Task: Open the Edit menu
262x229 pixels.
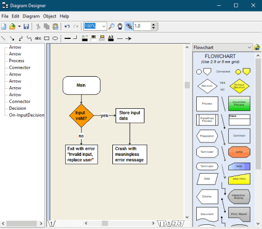Action: click(15, 16)
